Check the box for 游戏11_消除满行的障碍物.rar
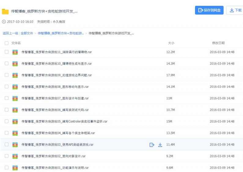Viewport: 243px width, 172px height. [x=6, y=52]
